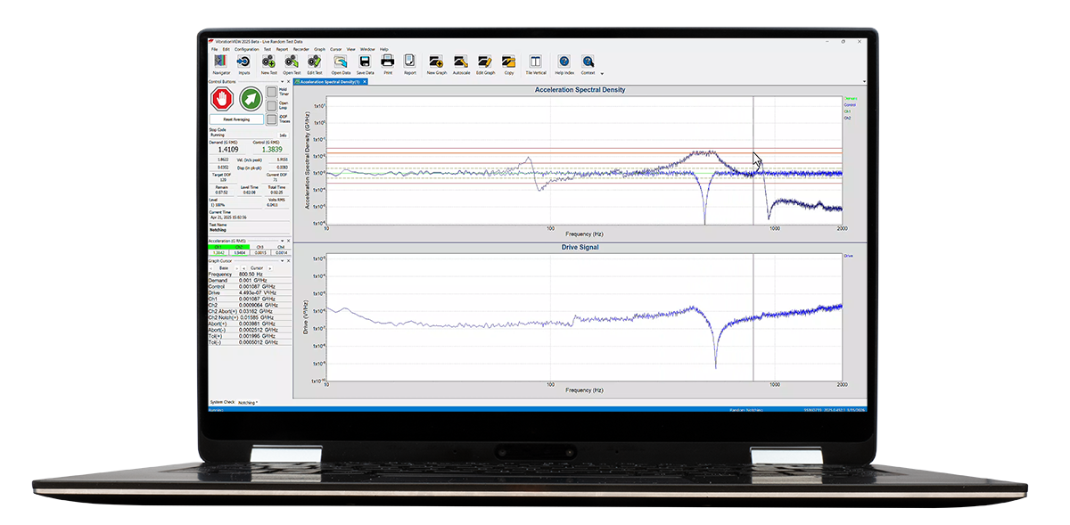
Task: Open the Report toolbar icon
Action: tap(409, 62)
